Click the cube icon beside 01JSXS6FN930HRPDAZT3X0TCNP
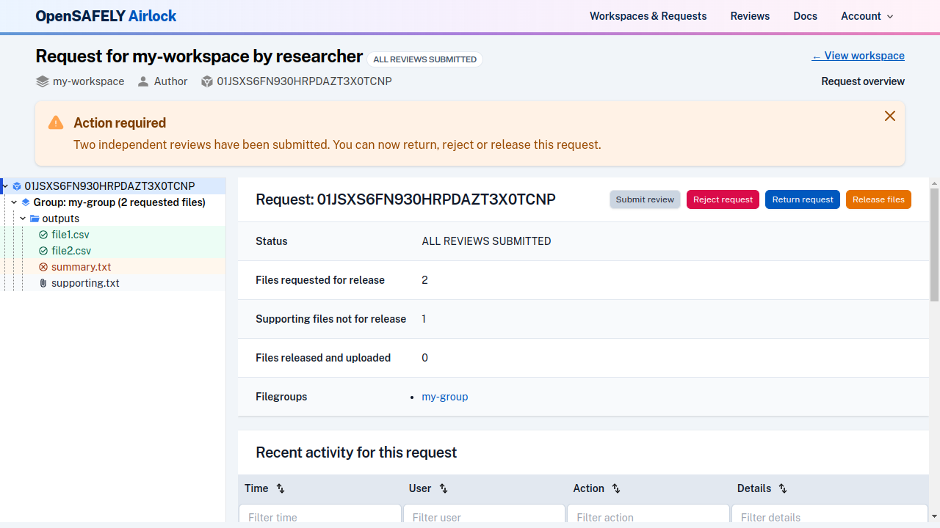Image resolution: width=940 pixels, height=528 pixels. pos(207,81)
